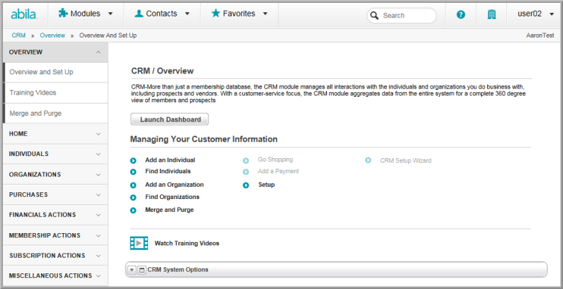Viewport: 563px width, 289px height.
Task: Click arrow icon beside Find Individuals
Action: click(133, 172)
